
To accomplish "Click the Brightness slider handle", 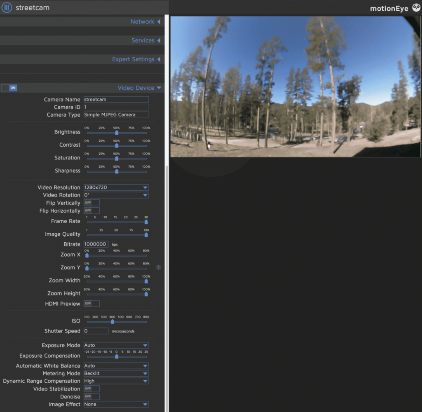I will coord(117,133).
